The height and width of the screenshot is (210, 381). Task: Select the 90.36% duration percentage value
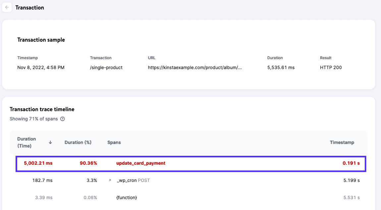88,163
